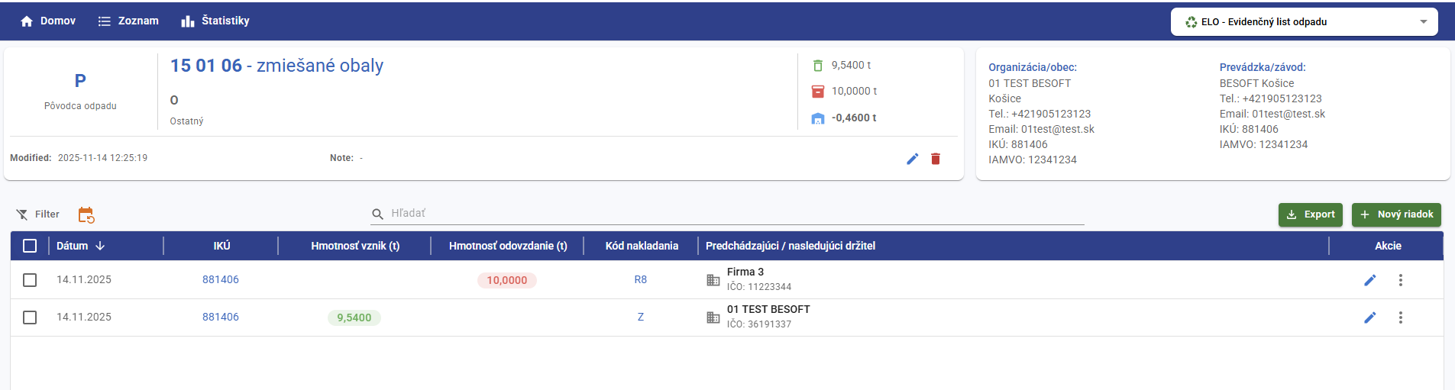
Task: Check the box for the 10,0000 row
Action: pos(30,280)
